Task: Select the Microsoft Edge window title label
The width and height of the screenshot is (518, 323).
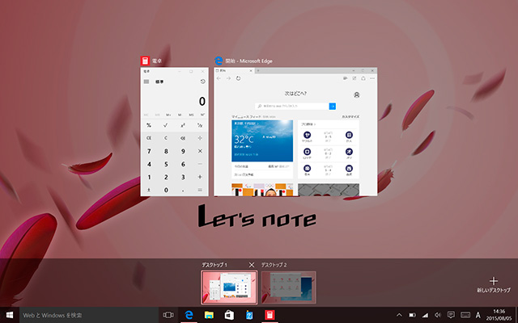Action: [x=248, y=61]
